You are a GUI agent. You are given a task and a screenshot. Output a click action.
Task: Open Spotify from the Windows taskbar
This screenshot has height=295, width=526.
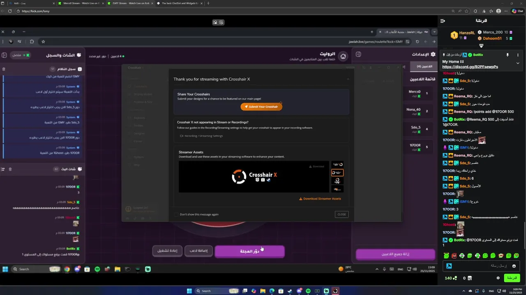pyautogui.click(x=308, y=291)
